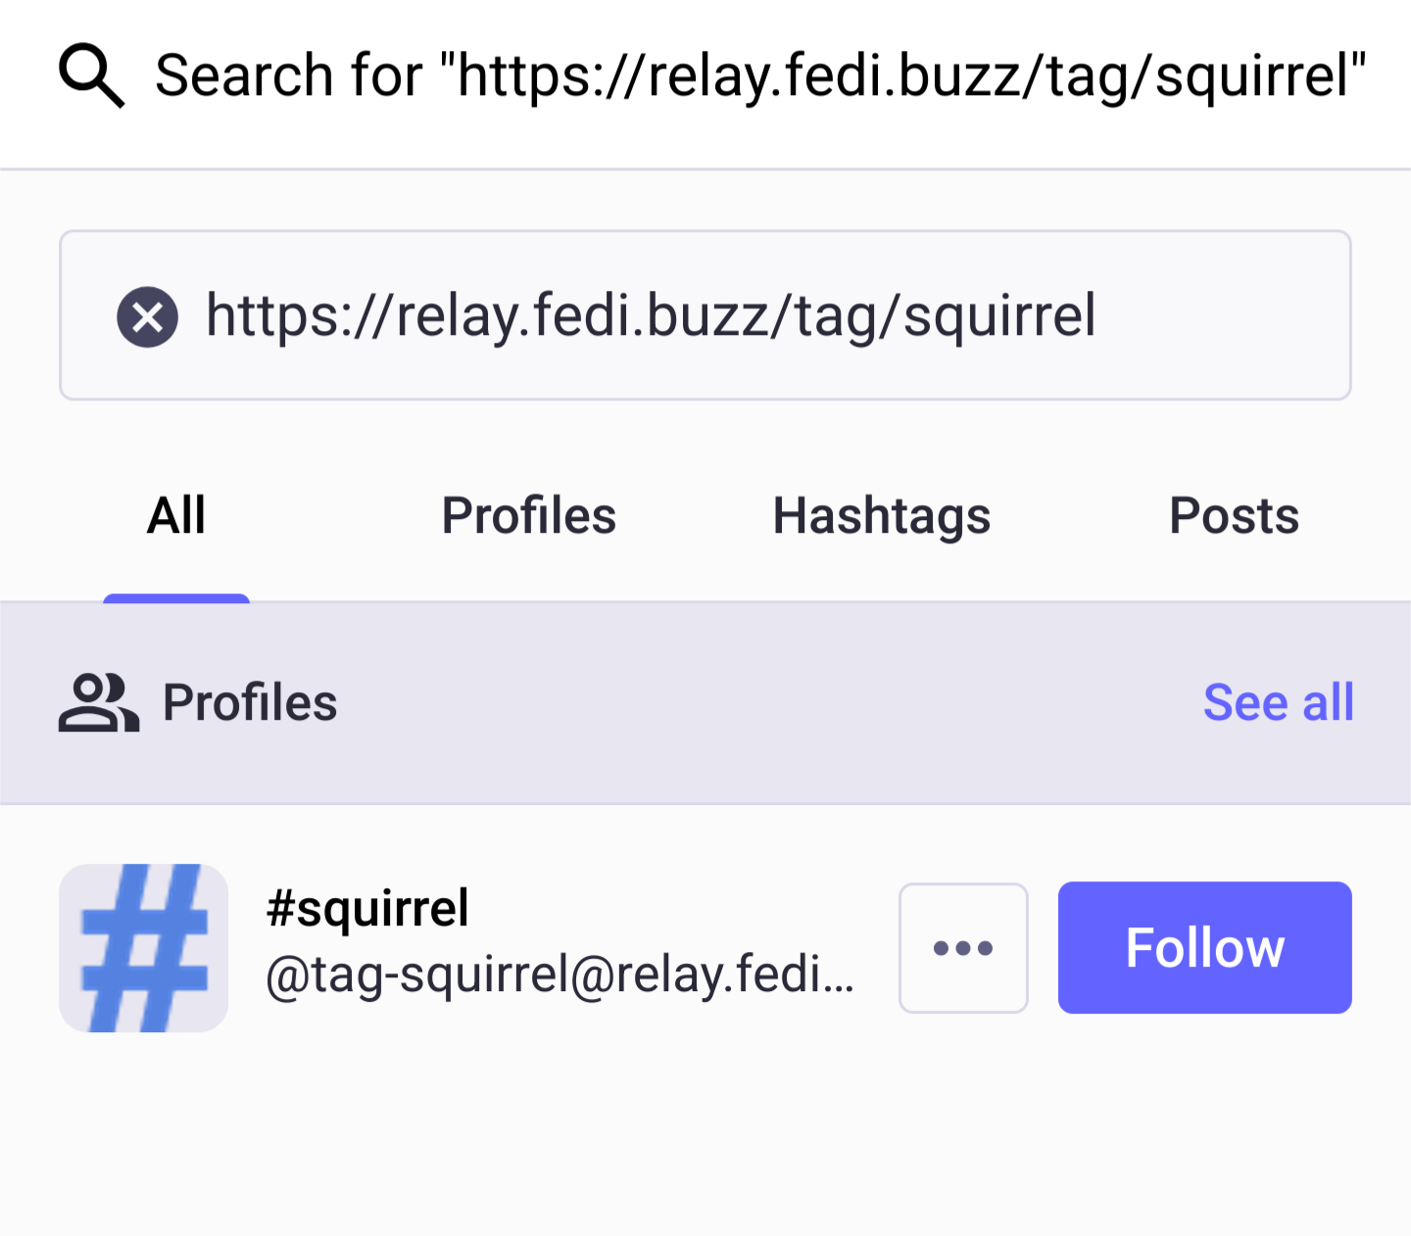Image resolution: width=1411 pixels, height=1236 pixels.
Task: Open the blue hashtag avatar image
Action: 144,948
